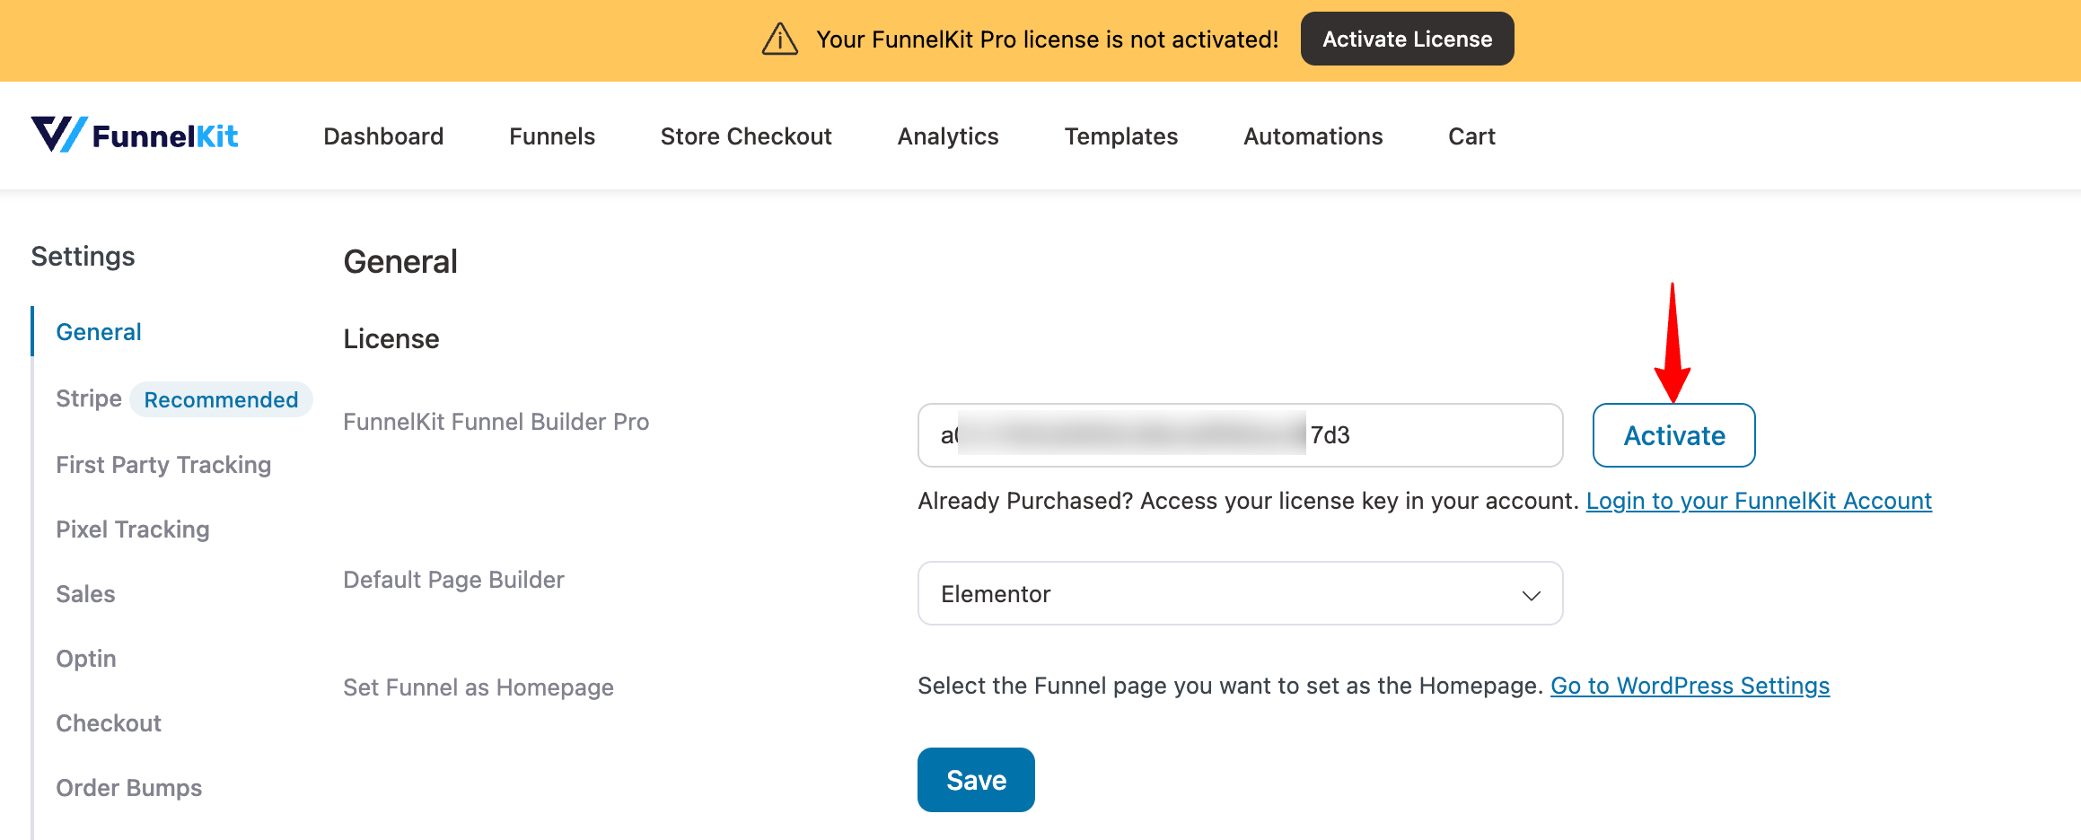This screenshot has height=840, width=2081.
Task: Open First Party Tracking settings
Action: click(x=163, y=465)
